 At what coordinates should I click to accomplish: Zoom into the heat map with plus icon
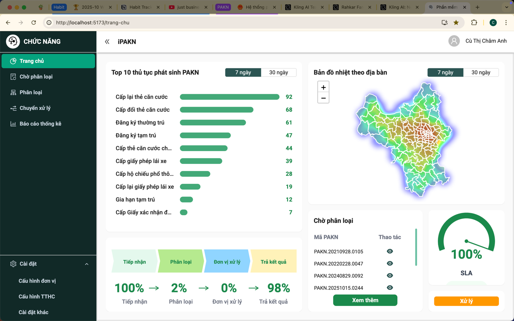click(x=323, y=87)
